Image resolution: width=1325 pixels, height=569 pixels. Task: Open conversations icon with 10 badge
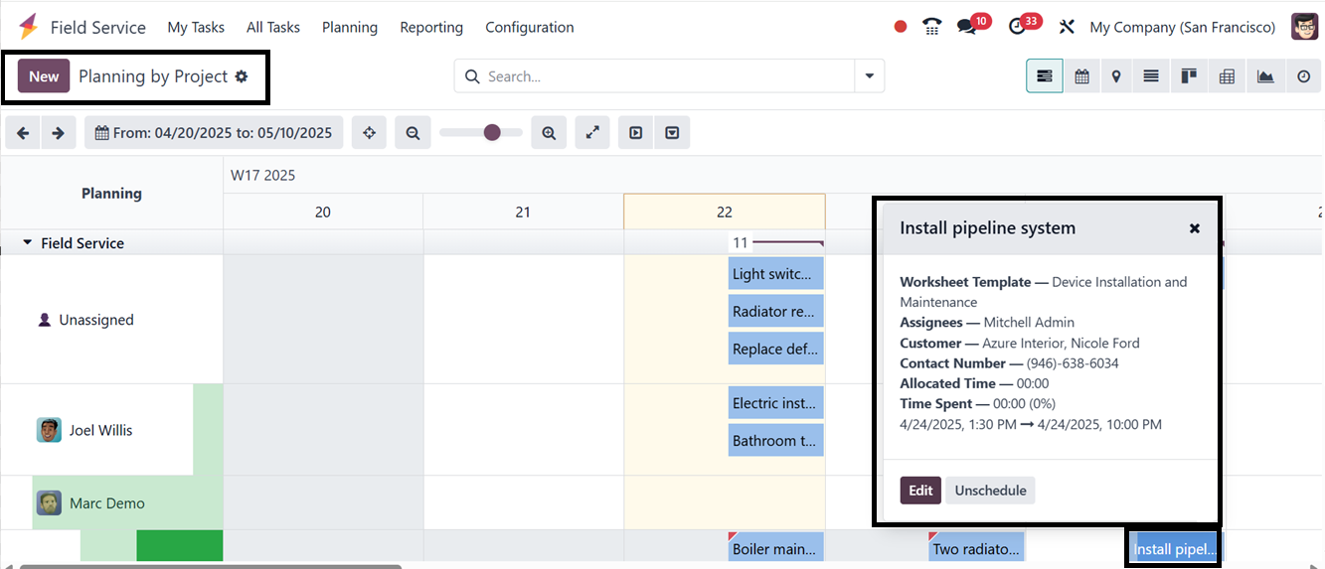966,27
